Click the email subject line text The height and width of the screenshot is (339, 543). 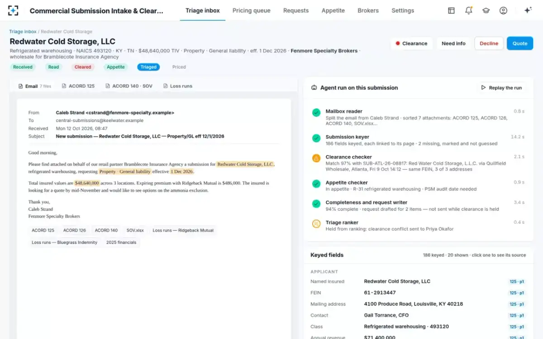tap(140, 136)
